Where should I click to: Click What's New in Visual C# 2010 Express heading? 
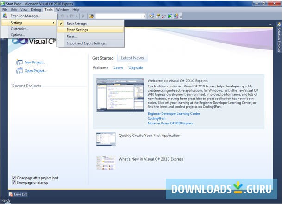(x=151, y=159)
